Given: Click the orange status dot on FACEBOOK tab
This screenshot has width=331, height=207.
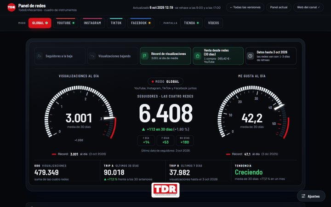Looking at the screenshot, I should [149, 23].
